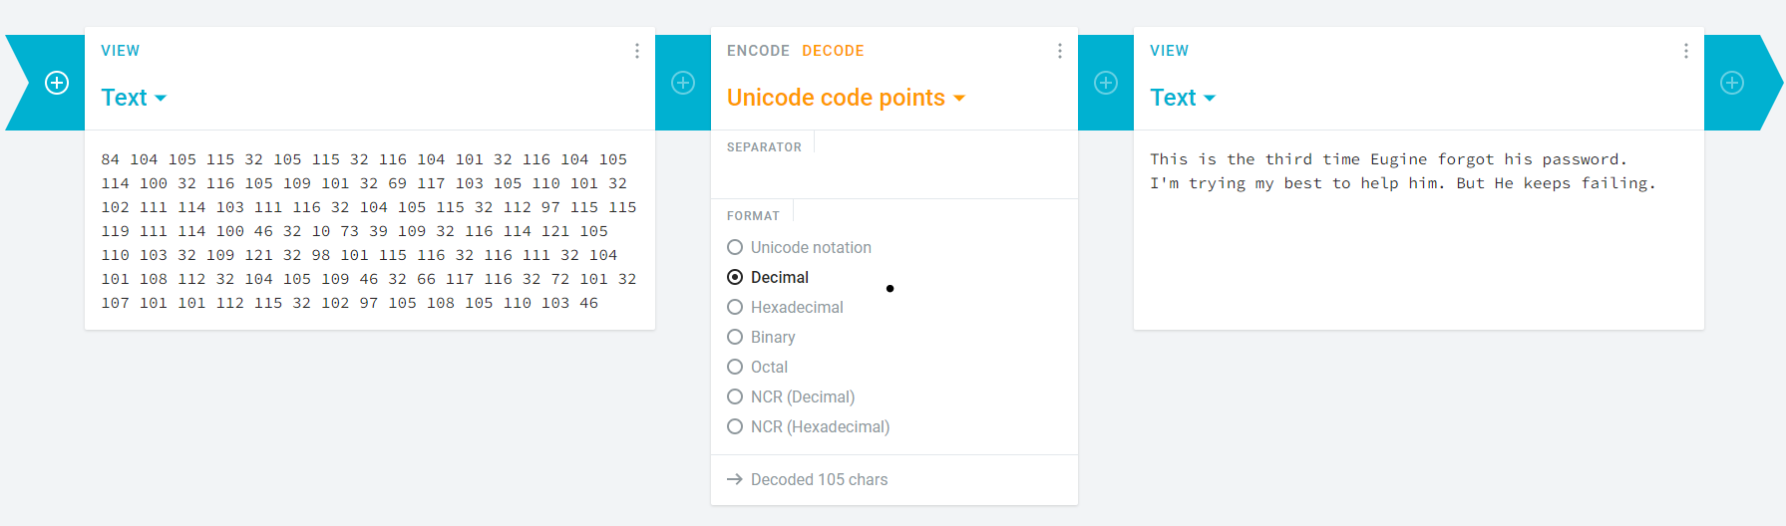This screenshot has width=1786, height=526.
Task: Add a brick at the pipe's start
Action: [x=57, y=83]
